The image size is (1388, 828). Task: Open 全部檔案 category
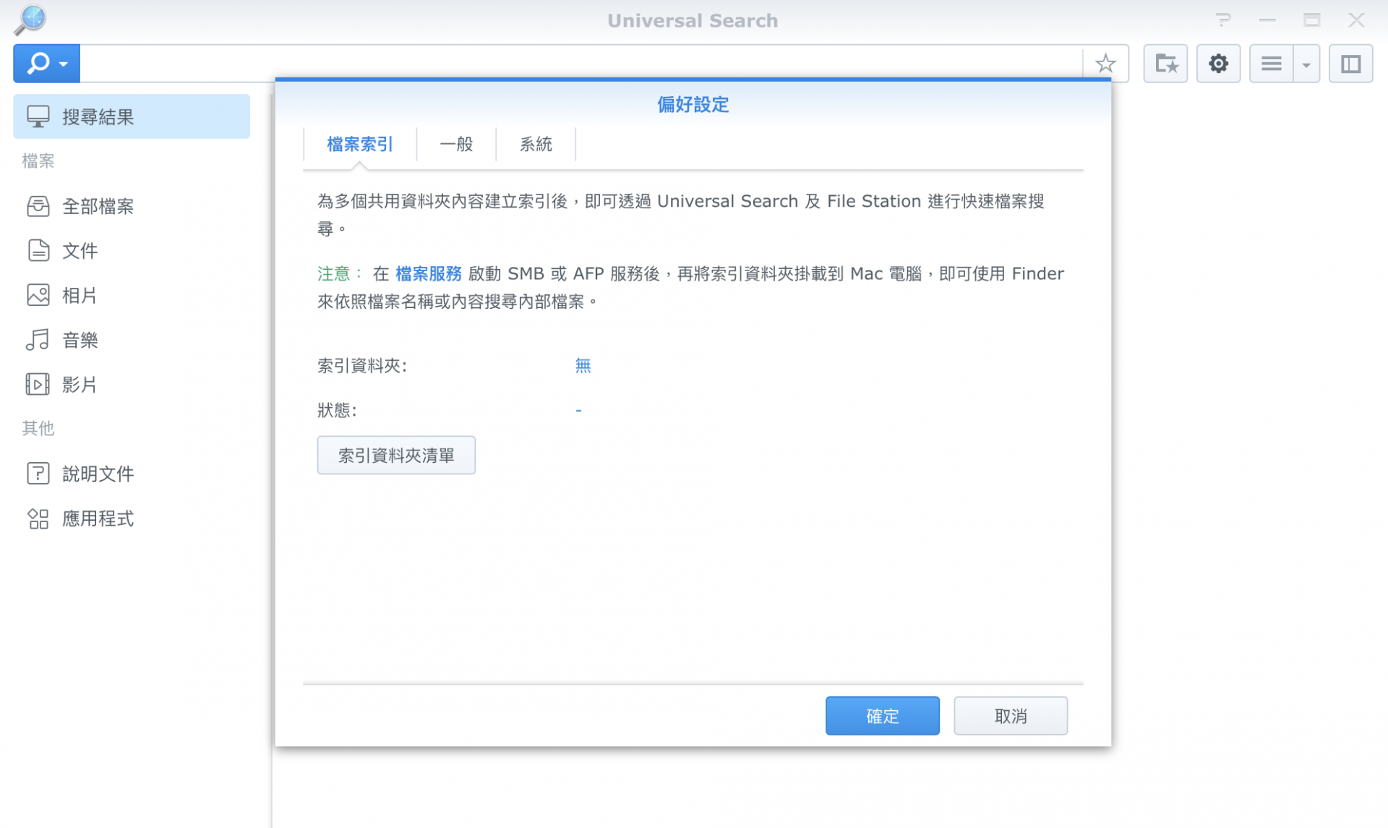point(98,206)
